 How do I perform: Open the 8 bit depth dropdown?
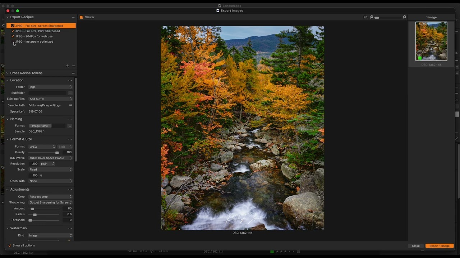[65, 147]
